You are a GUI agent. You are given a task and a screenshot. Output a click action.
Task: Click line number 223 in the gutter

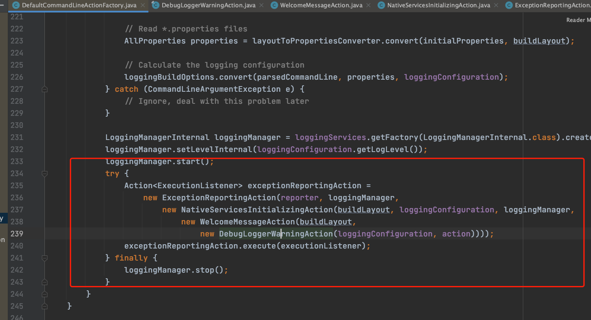pyautogui.click(x=16, y=41)
